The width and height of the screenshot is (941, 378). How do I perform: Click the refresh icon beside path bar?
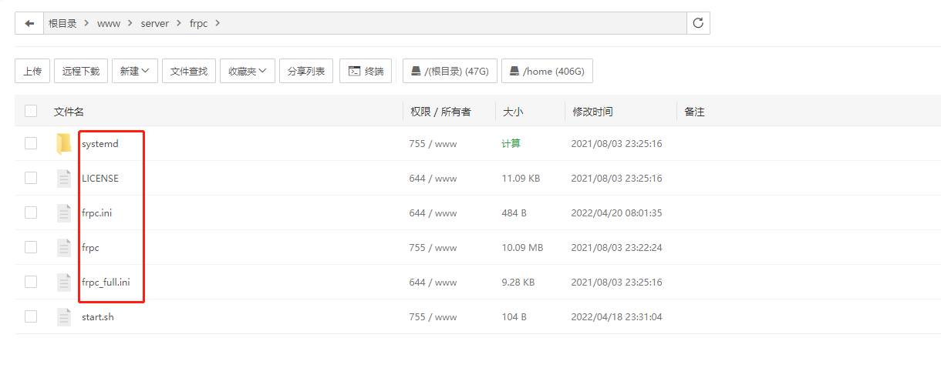tap(698, 23)
